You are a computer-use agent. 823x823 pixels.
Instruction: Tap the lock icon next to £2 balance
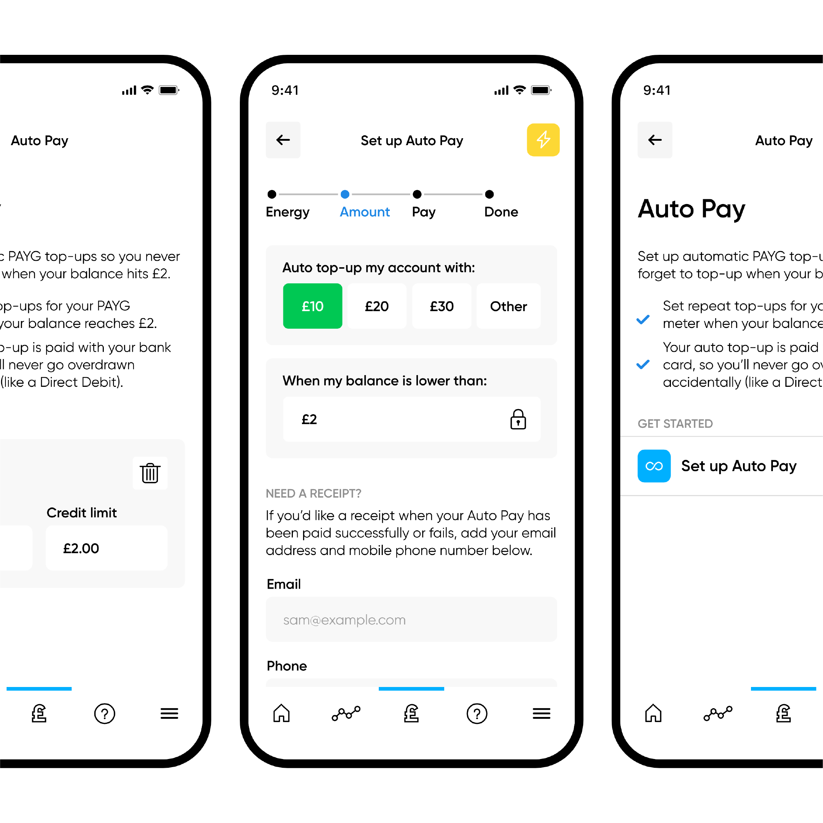pos(518,418)
